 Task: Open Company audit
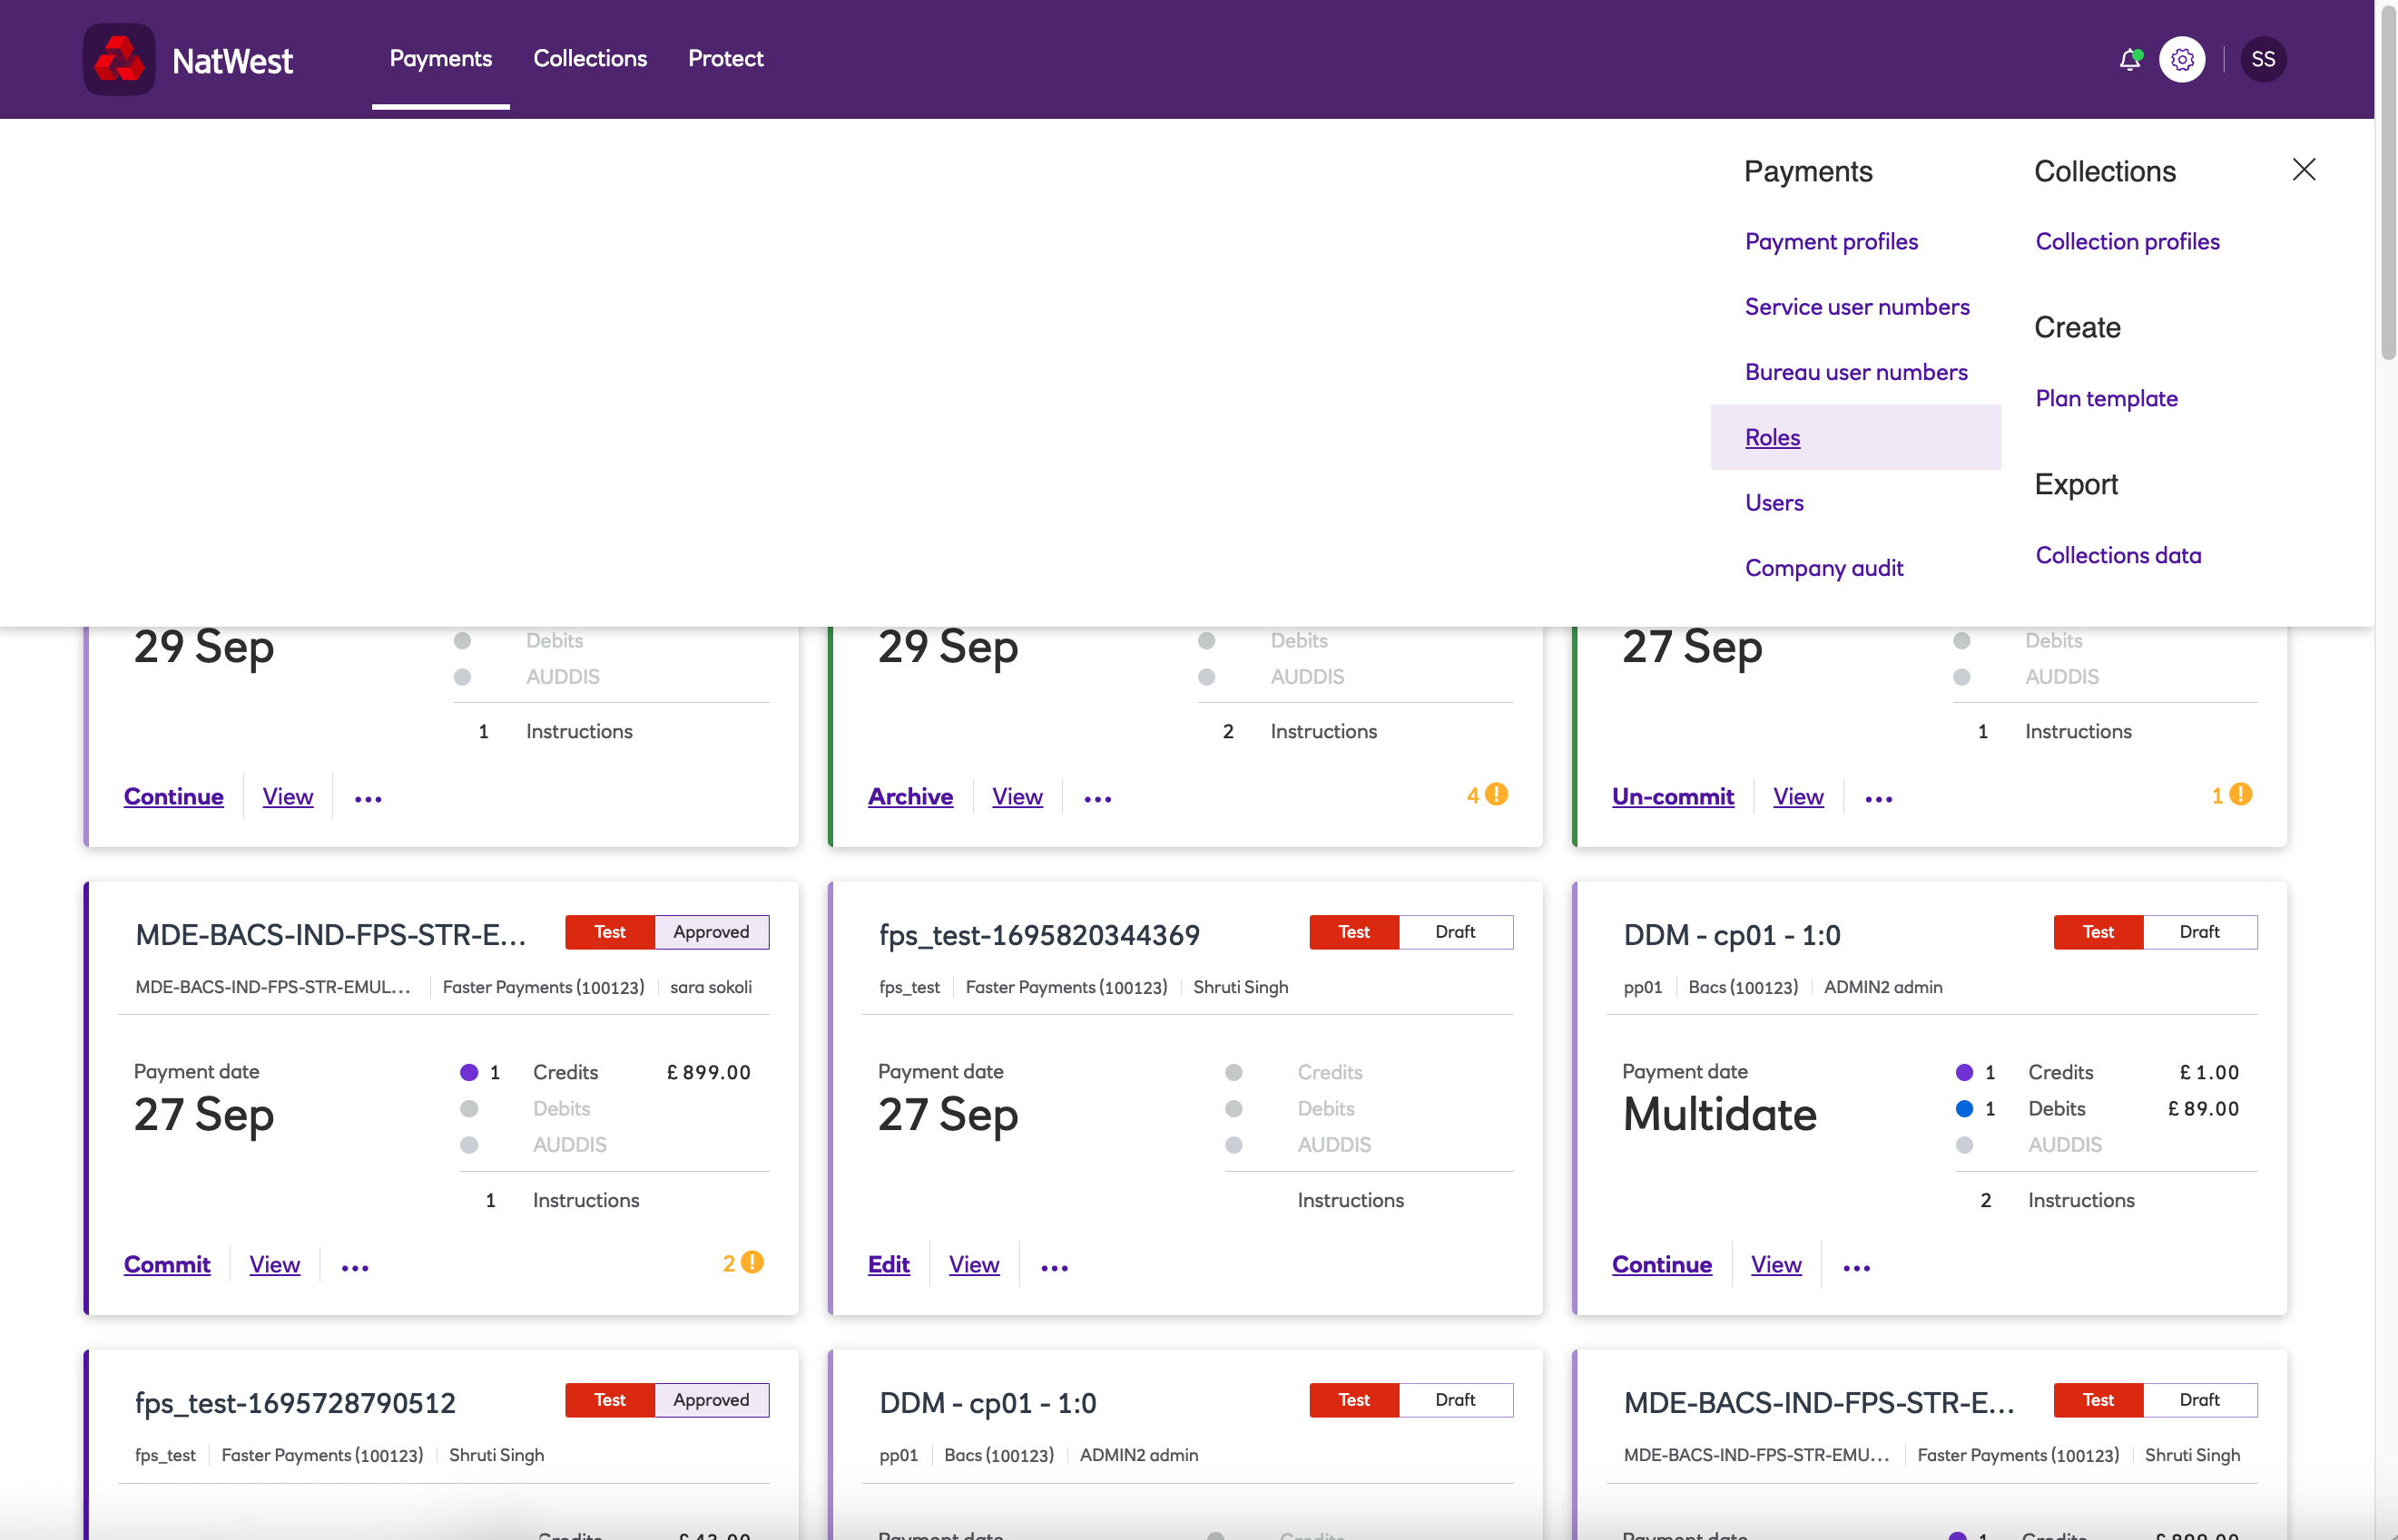point(1823,568)
